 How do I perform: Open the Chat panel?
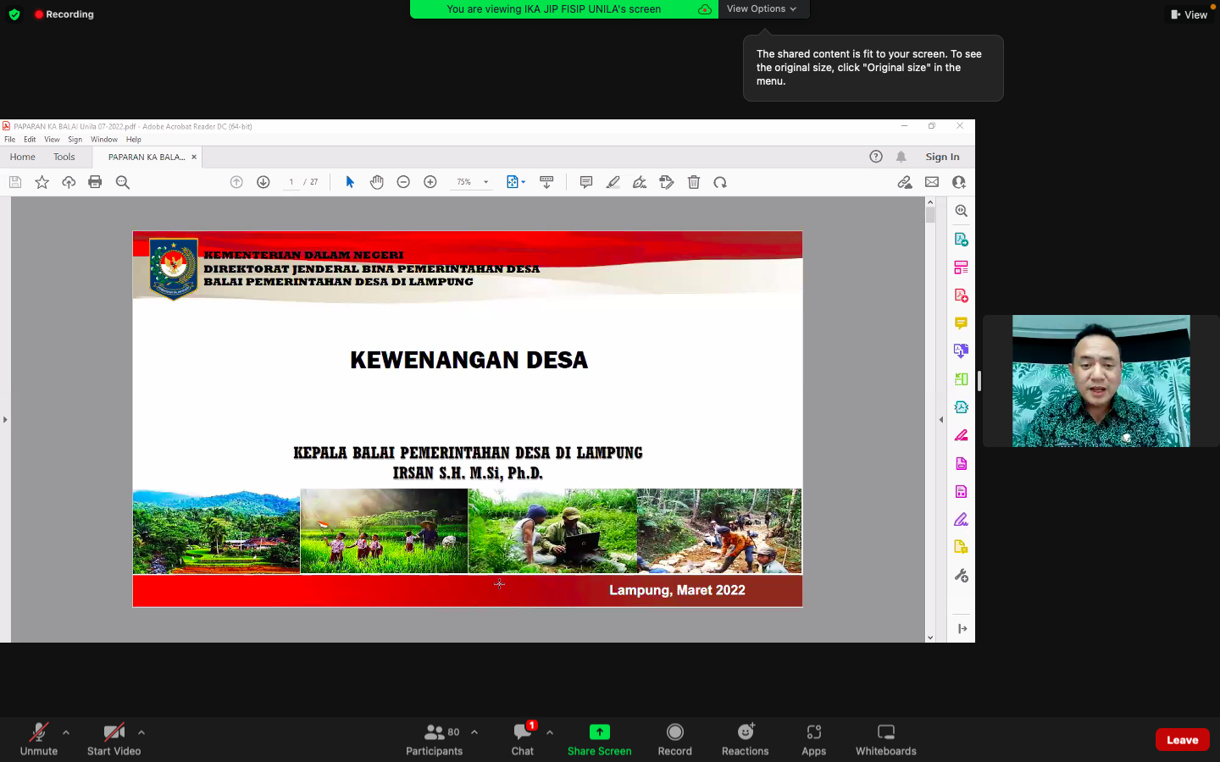(x=523, y=738)
